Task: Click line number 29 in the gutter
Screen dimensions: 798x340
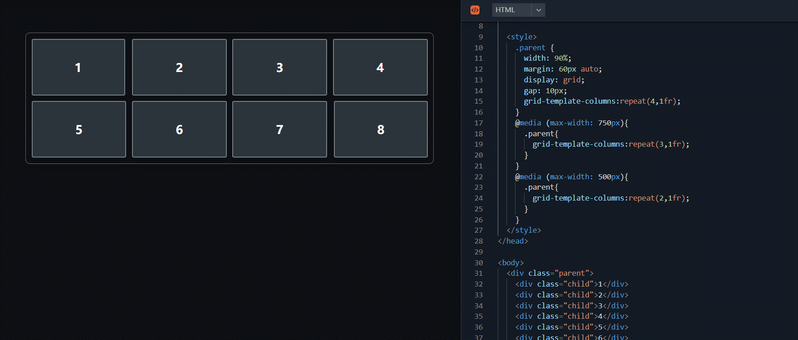Action: [x=479, y=252]
